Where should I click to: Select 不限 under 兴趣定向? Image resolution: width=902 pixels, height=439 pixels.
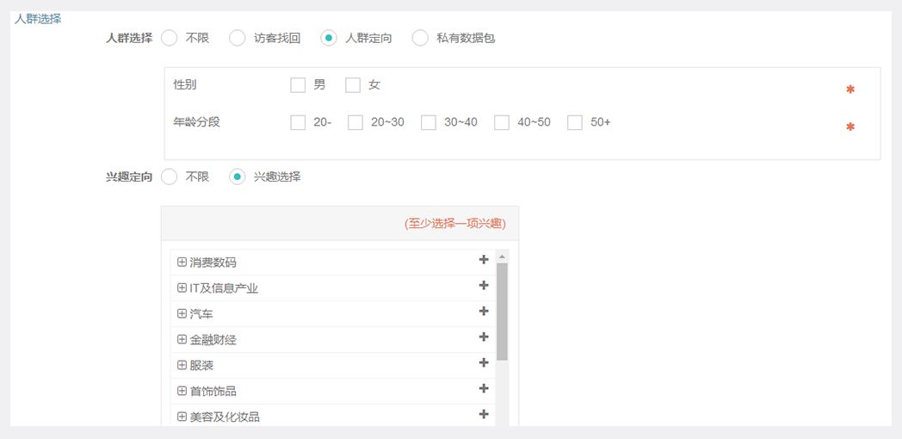[170, 176]
